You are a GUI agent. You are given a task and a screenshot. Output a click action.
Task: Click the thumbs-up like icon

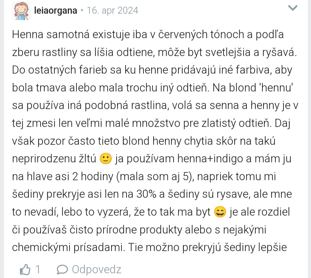click(25, 270)
